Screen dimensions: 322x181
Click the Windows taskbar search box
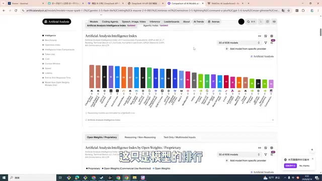(32, 177)
